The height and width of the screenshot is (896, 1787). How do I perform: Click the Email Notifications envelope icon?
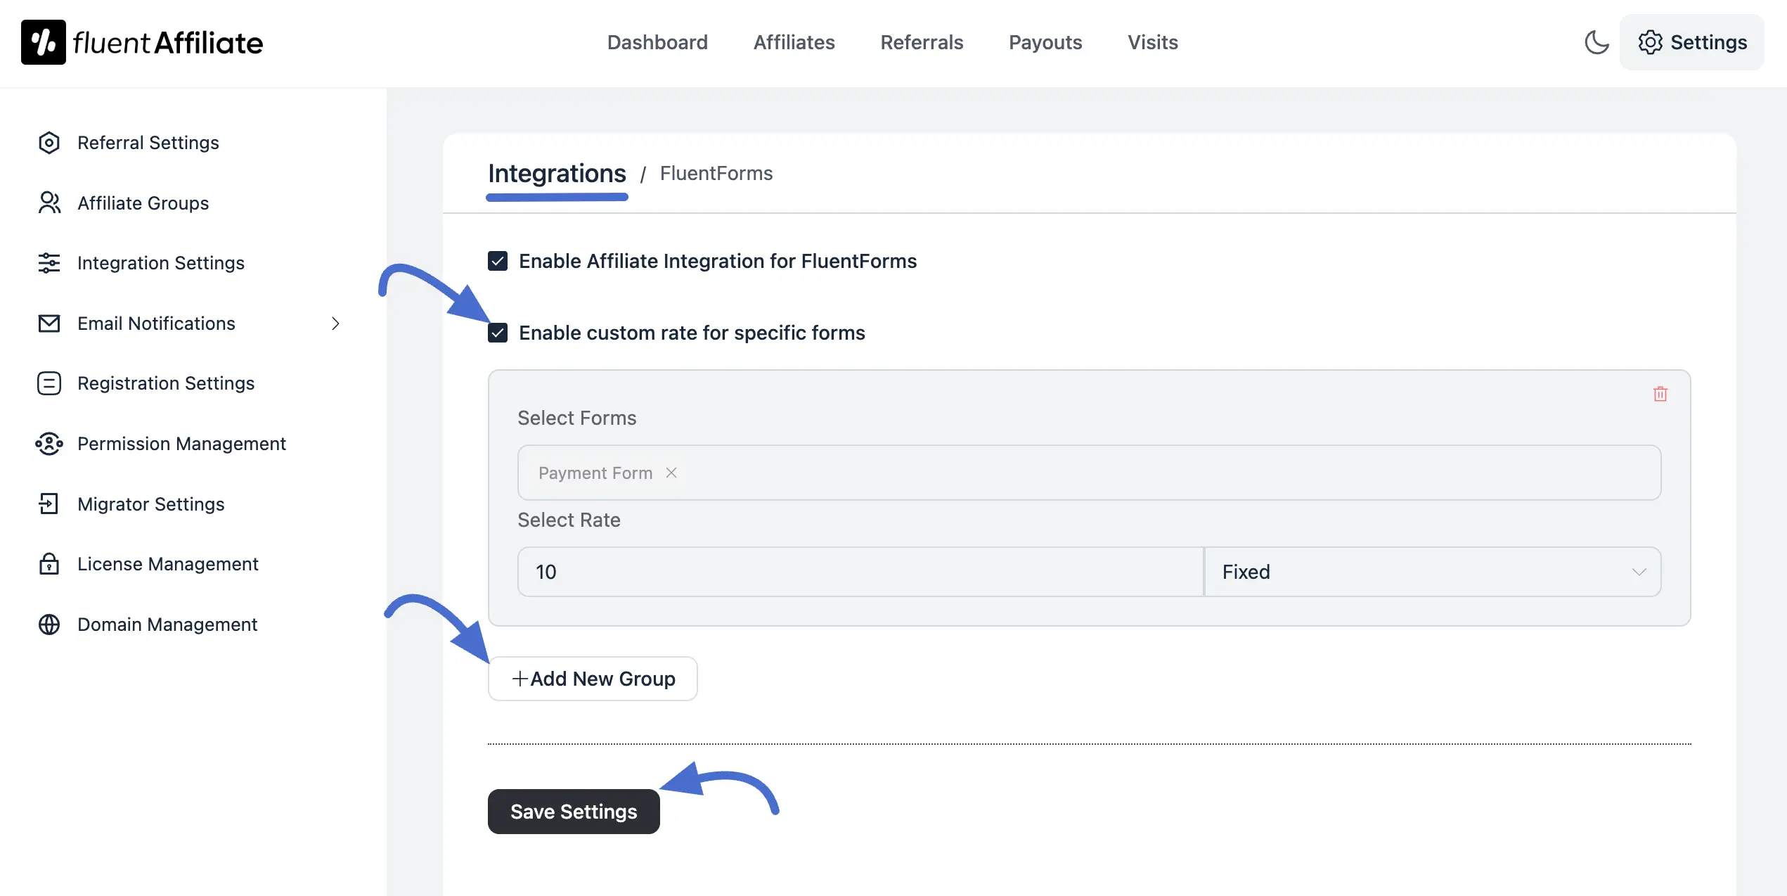point(49,324)
